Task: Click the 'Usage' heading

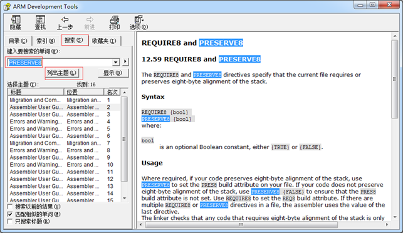Action: tap(152, 163)
